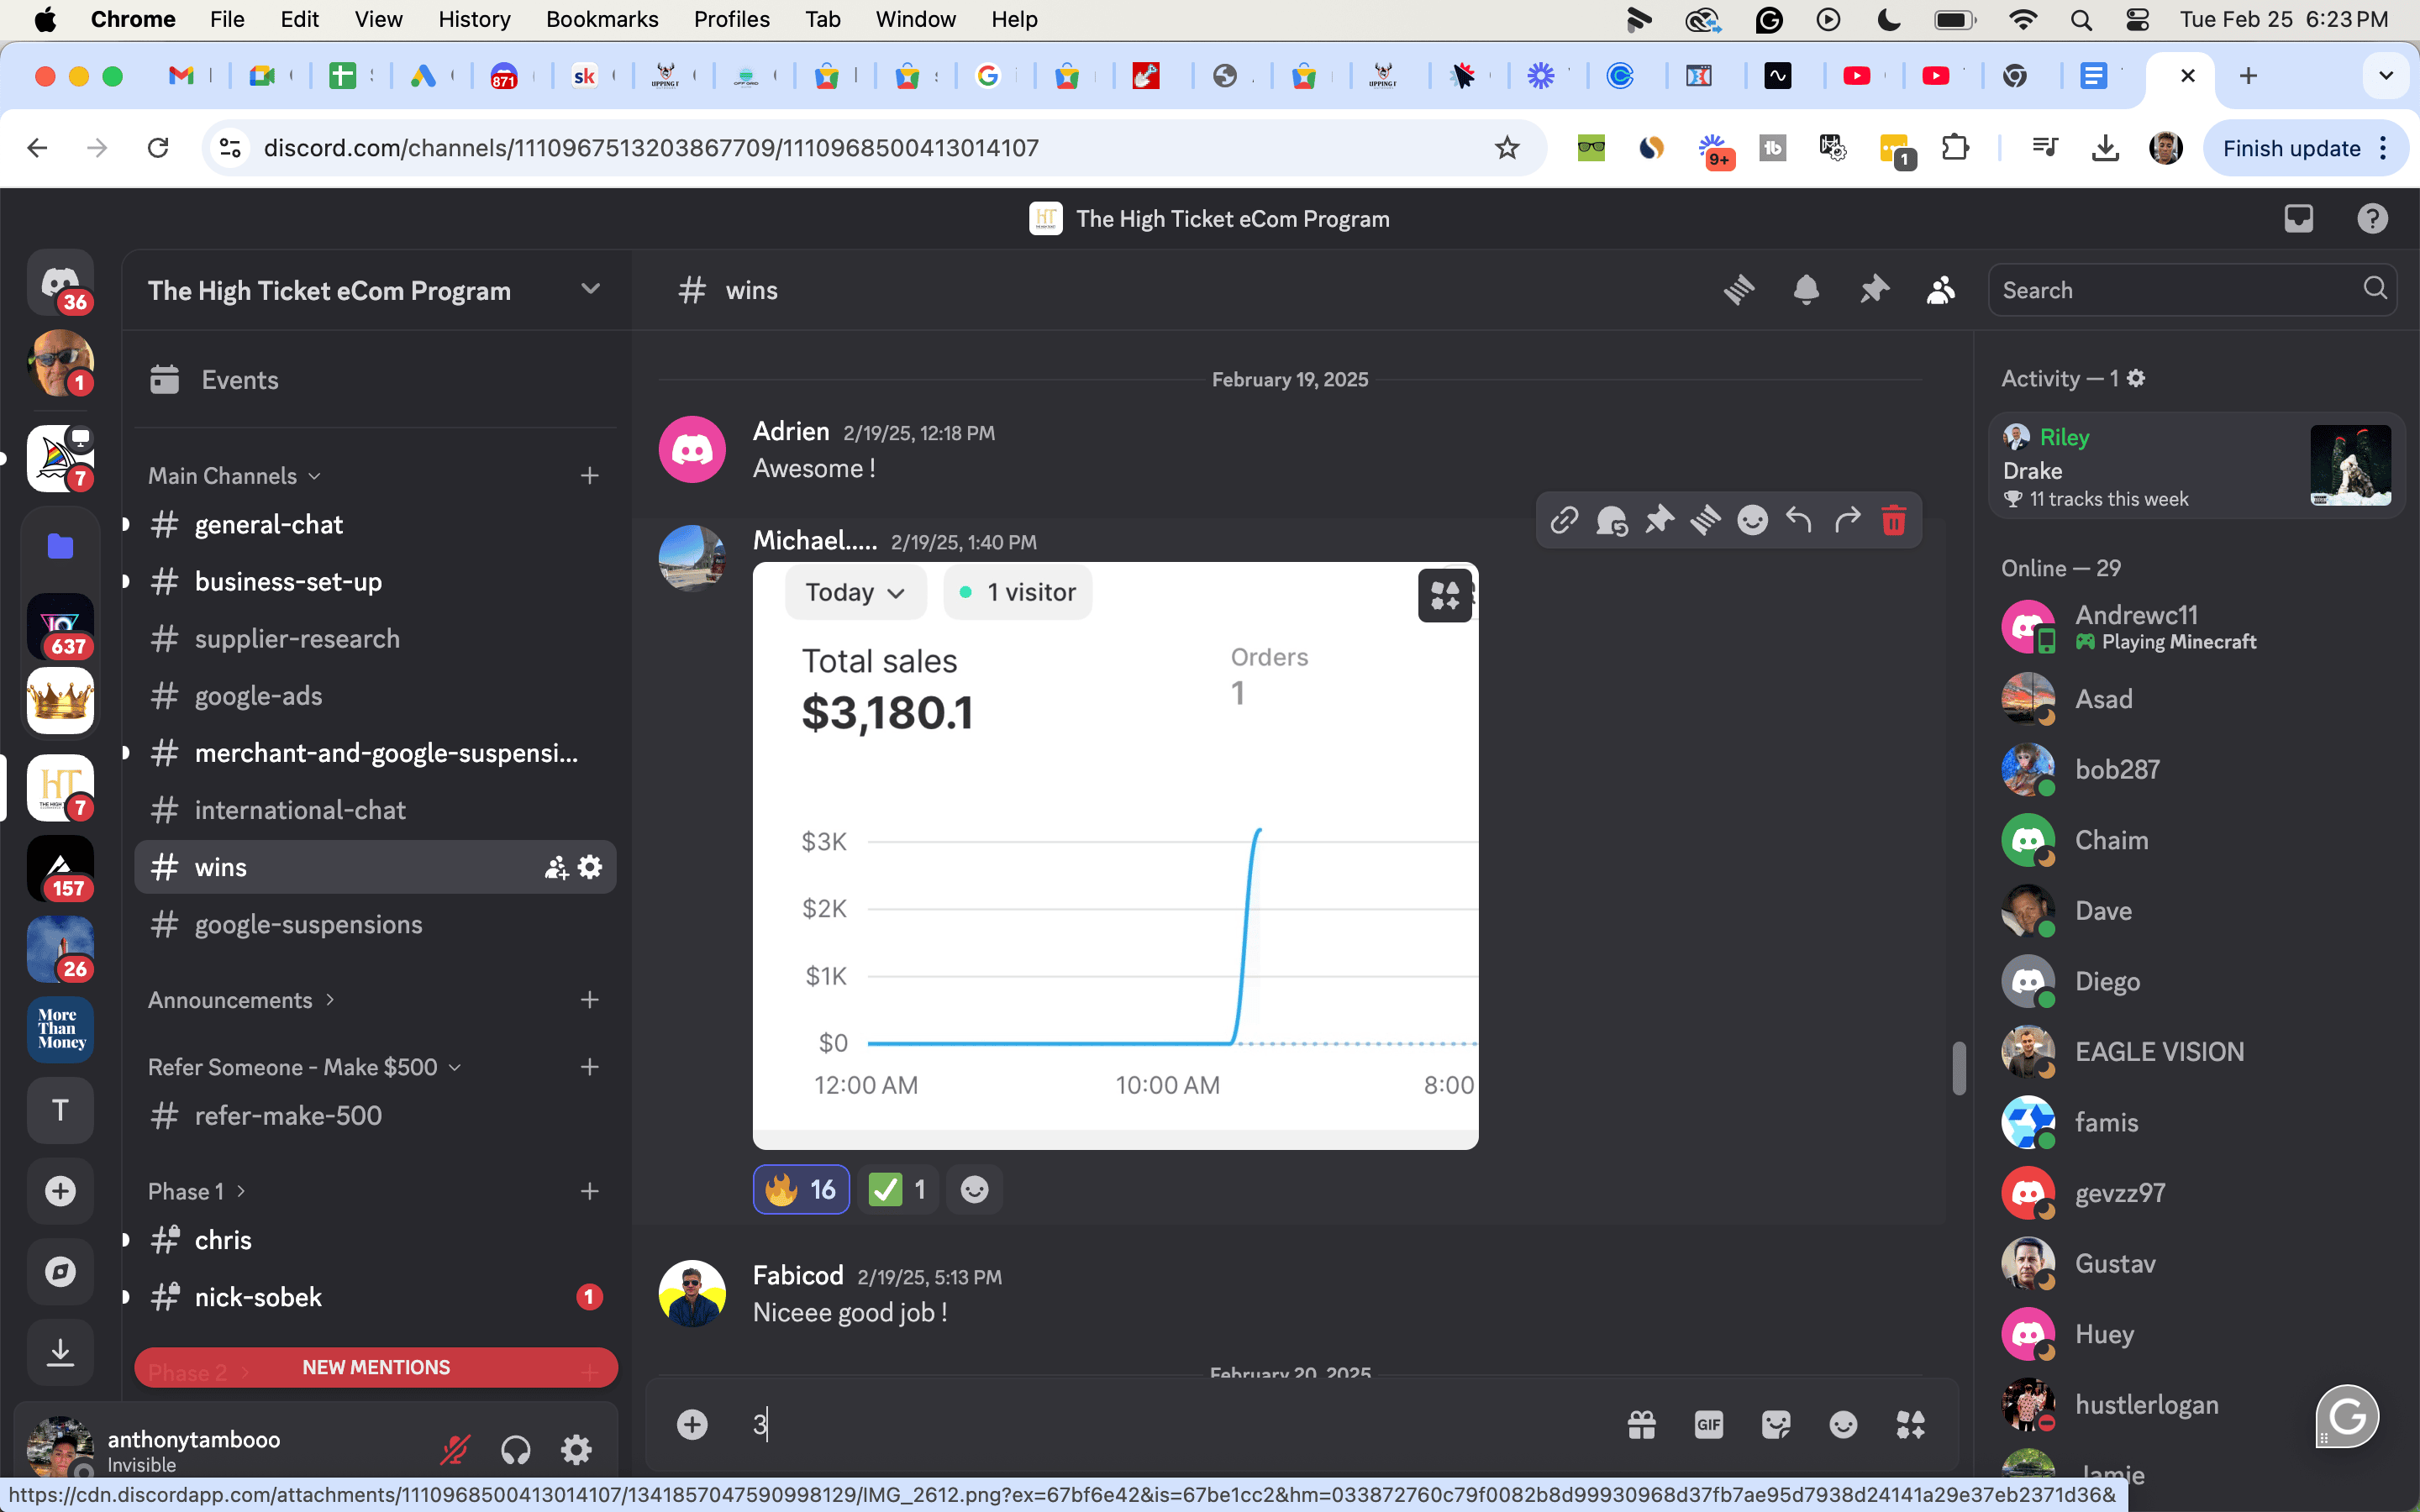Viewport: 2420px width, 1512px height.
Task: Click the Finish update button
Action: 2291,148
